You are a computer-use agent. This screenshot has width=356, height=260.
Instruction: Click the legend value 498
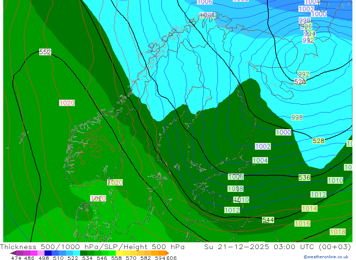pos(43,258)
